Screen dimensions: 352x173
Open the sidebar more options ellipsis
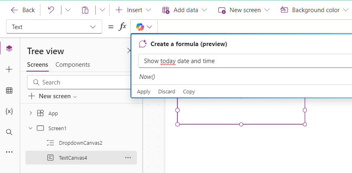pyautogui.click(x=9, y=152)
